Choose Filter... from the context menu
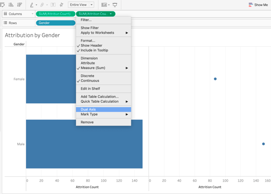This screenshot has height=194, width=271. (103, 20)
